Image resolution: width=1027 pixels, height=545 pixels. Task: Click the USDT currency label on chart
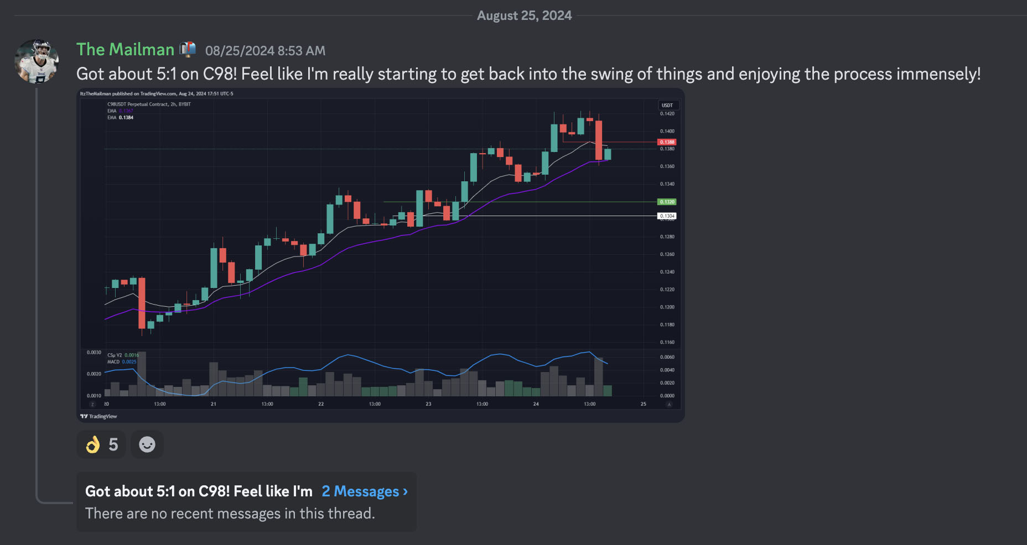pyautogui.click(x=667, y=105)
